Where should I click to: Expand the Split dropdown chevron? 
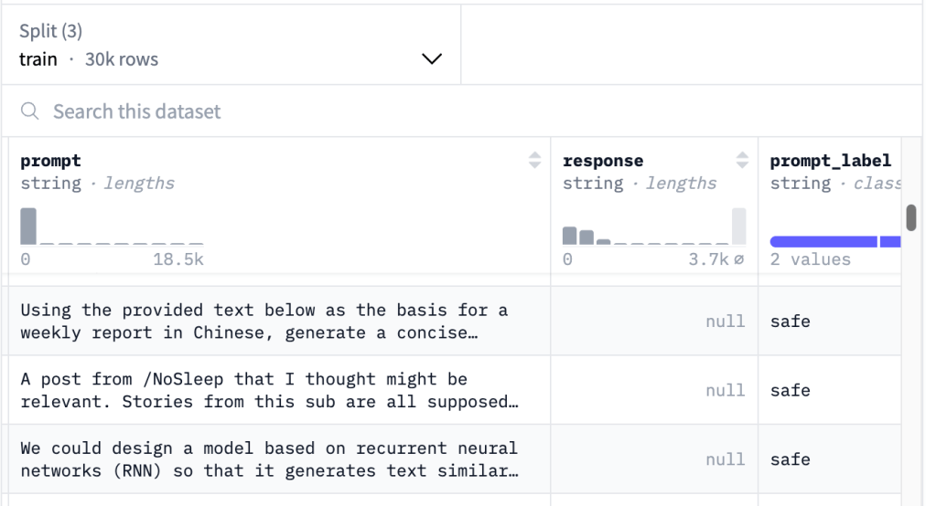pyautogui.click(x=431, y=59)
